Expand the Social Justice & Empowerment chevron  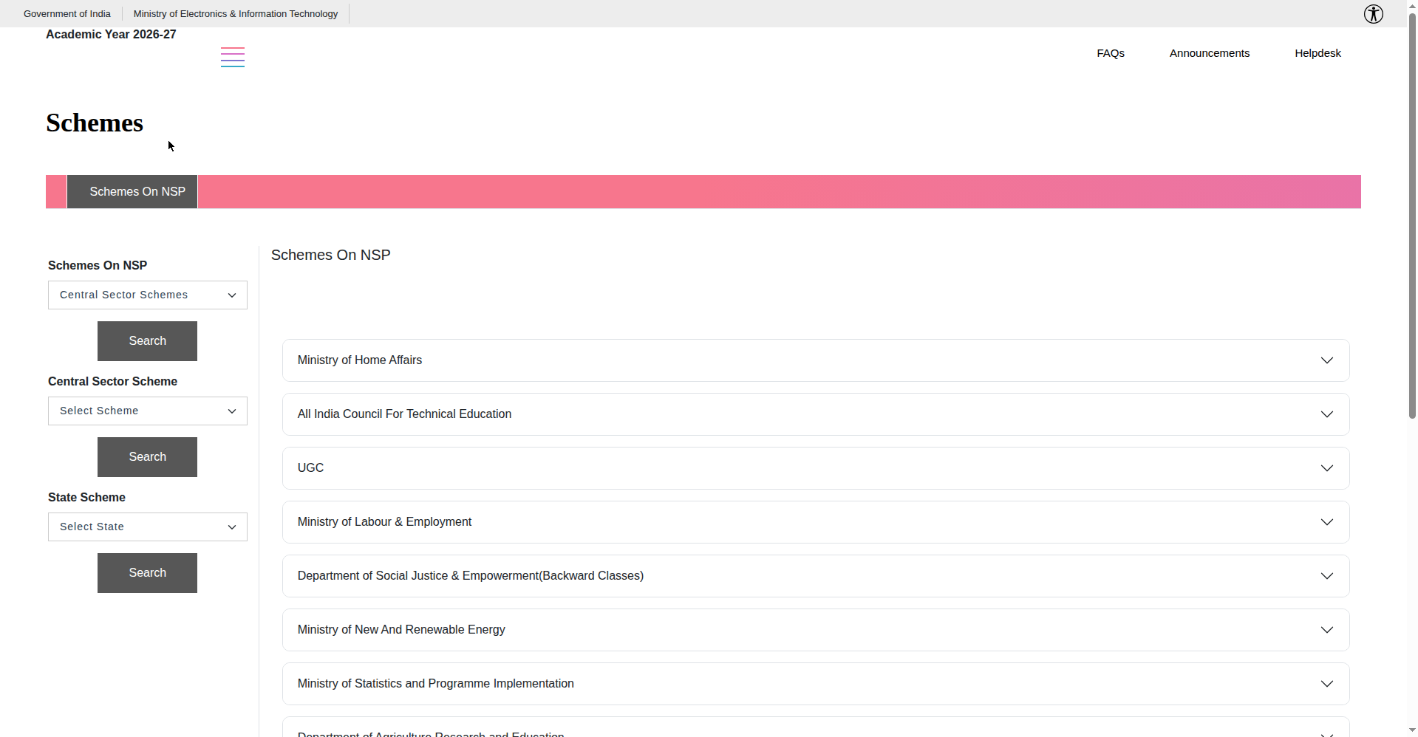click(1327, 576)
